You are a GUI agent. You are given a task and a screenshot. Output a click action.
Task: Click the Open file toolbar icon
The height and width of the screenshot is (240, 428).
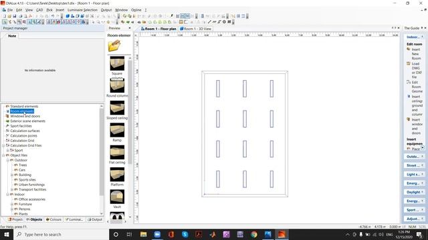pos(9,16)
